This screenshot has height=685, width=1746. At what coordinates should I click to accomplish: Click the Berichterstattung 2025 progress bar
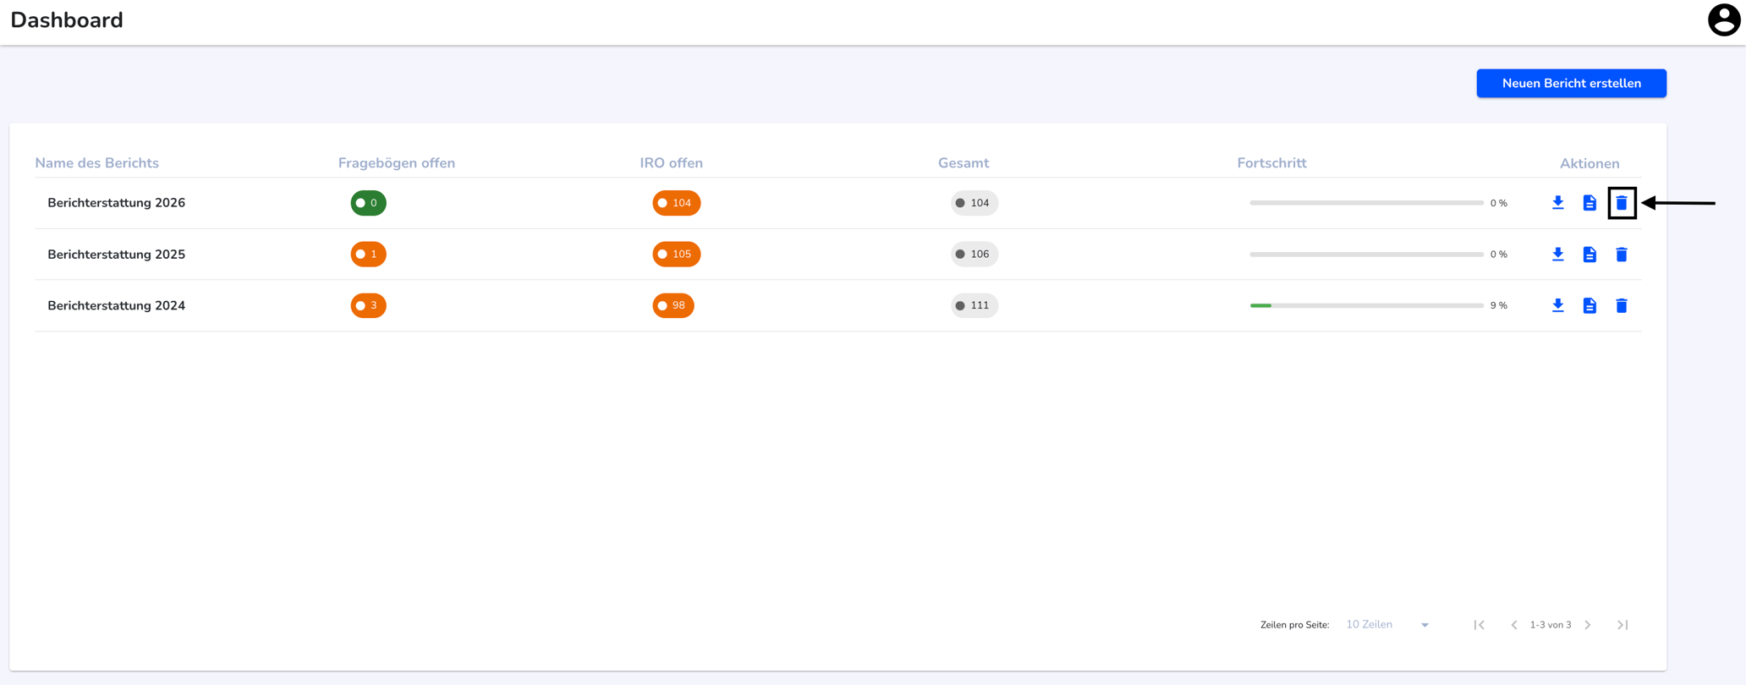coord(1366,255)
